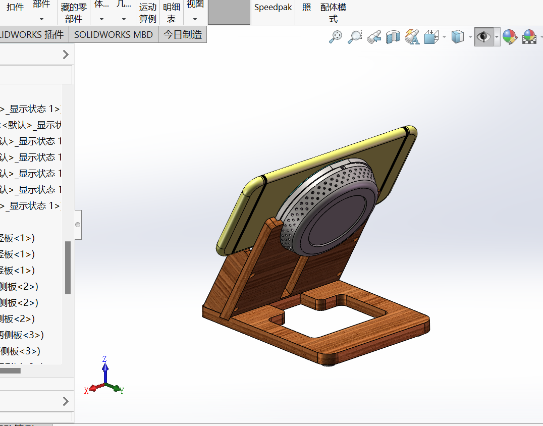The width and height of the screenshot is (543, 426).
Task: Click the Display Style cube icon
Action: point(457,37)
